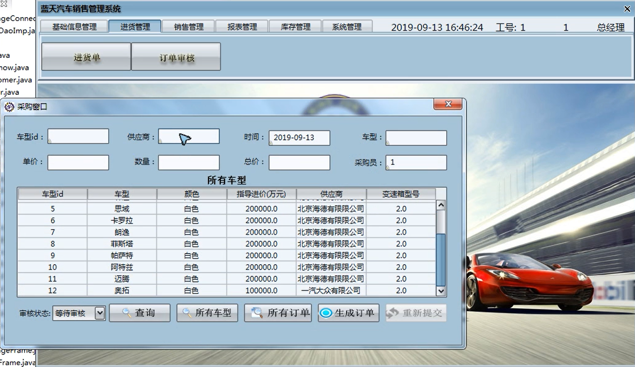Click the 查询 query button
The width and height of the screenshot is (635, 367).
(140, 312)
